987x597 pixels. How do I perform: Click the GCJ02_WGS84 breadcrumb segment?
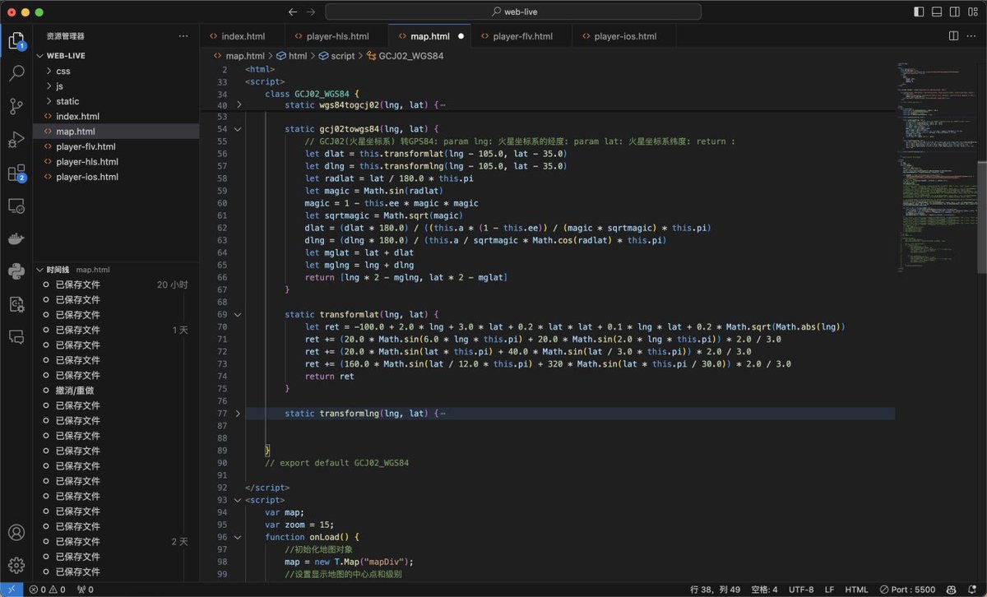pos(411,56)
